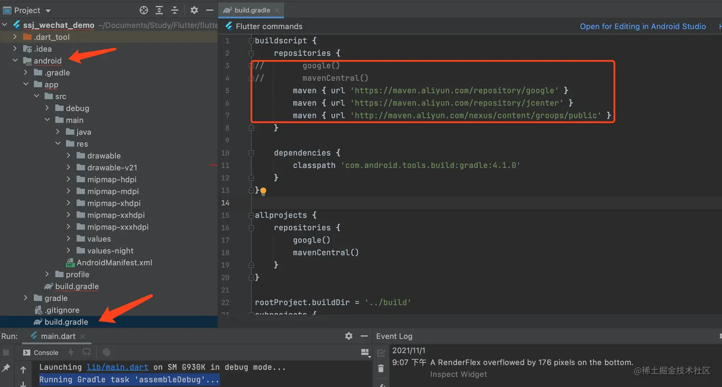Click the mark all as read checkmark icon
This screenshot has width=722, height=387.
click(381, 353)
